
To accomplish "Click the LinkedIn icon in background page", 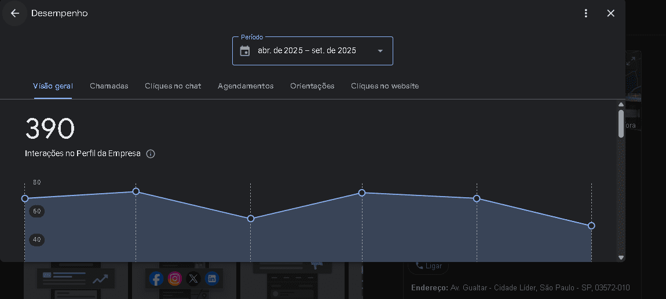I will pos(211,279).
